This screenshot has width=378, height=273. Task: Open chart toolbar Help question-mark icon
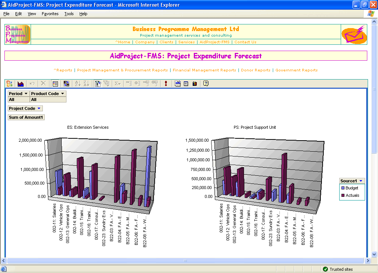tap(206, 84)
